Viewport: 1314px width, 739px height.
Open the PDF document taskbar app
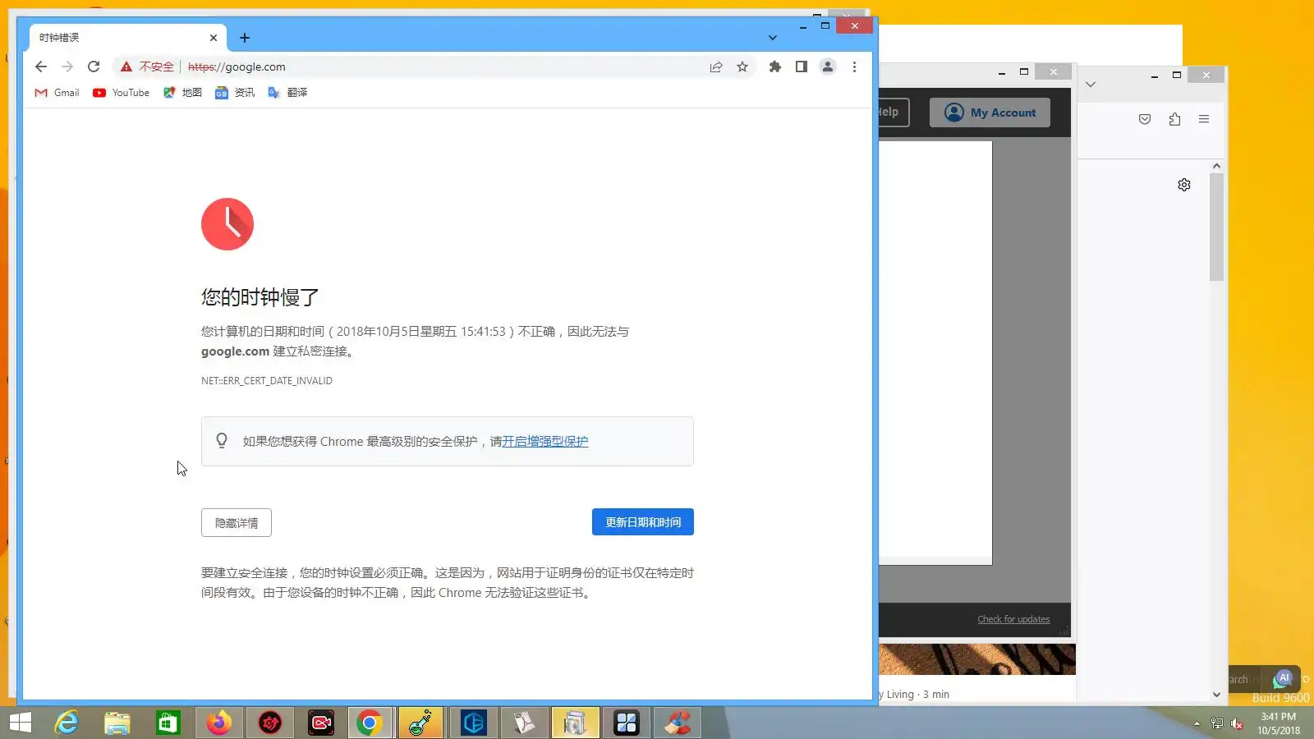point(525,723)
